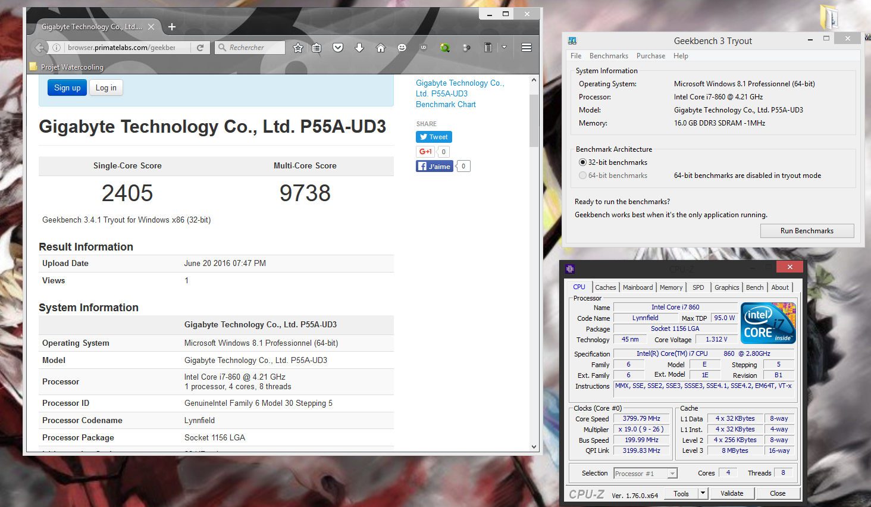The image size is (871, 507).
Task: Switch to Graphics tab in CPU-Z
Action: pos(727,287)
